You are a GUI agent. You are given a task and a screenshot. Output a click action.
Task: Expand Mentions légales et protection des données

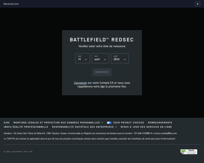(x=58, y=123)
